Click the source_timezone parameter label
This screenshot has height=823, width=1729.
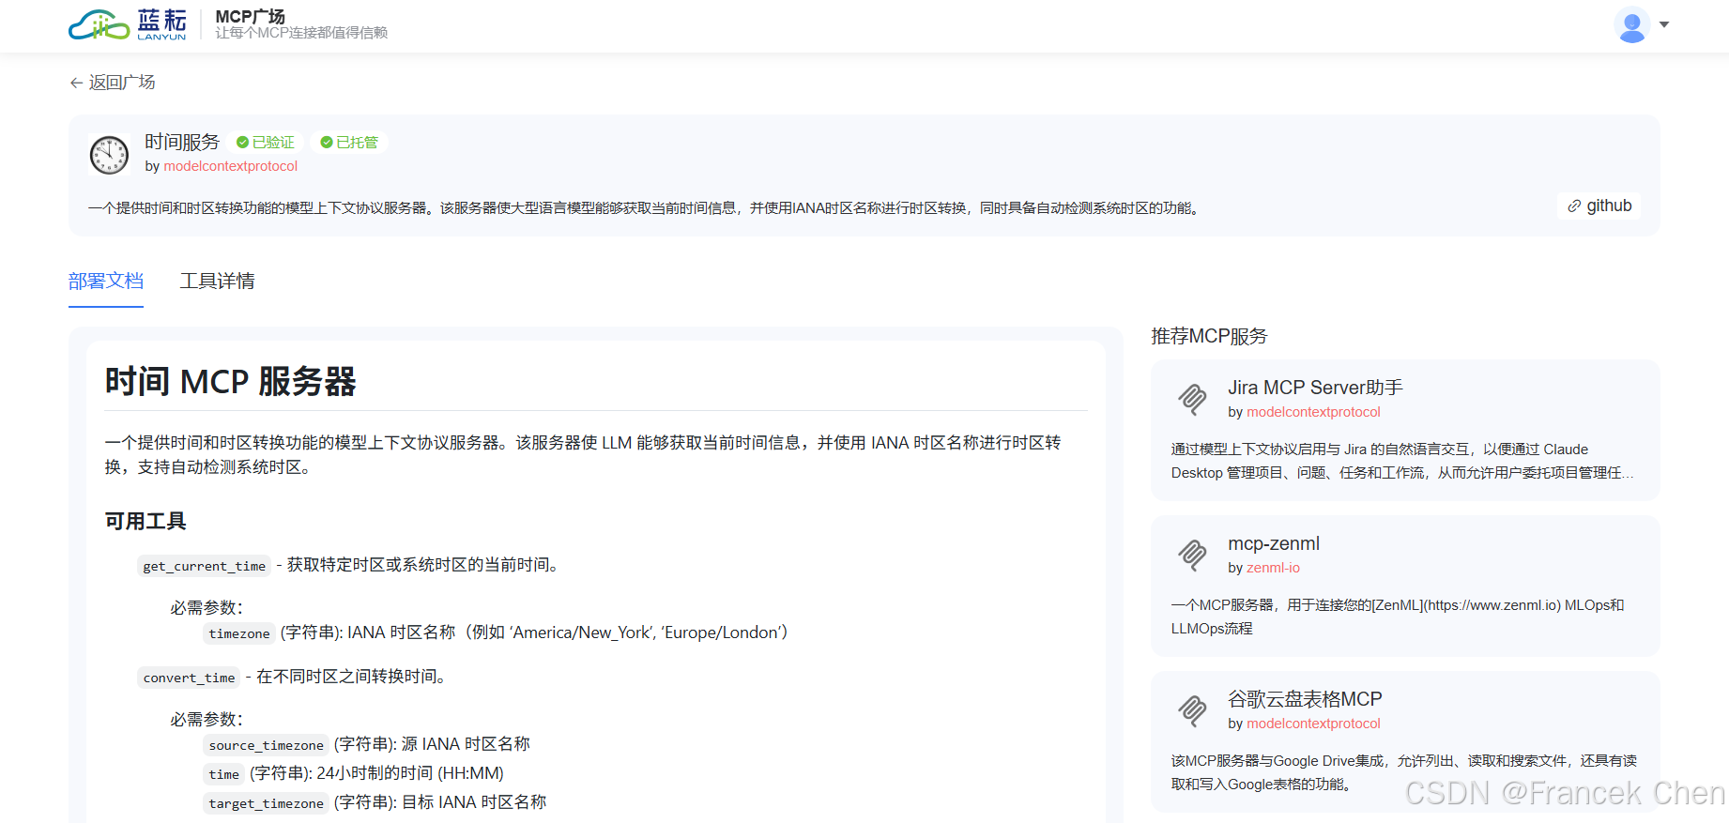tap(267, 745)
